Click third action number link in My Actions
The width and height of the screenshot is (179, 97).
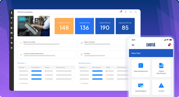[x=36, y=79]
